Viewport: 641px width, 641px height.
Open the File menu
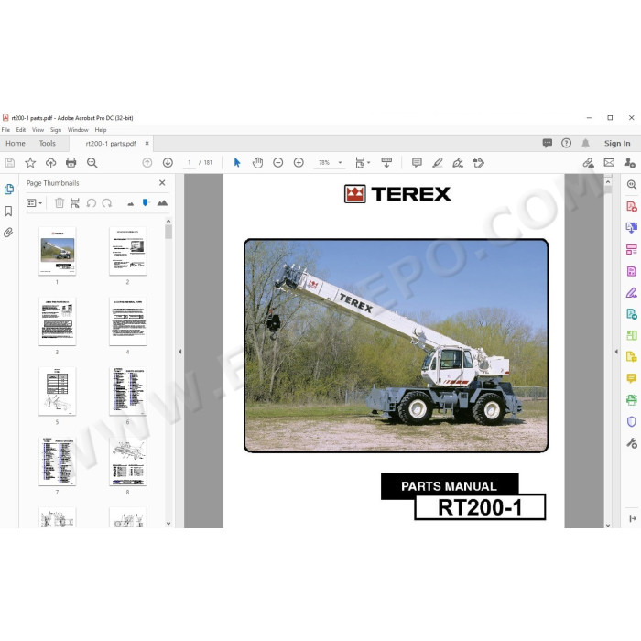click(5, 130)
